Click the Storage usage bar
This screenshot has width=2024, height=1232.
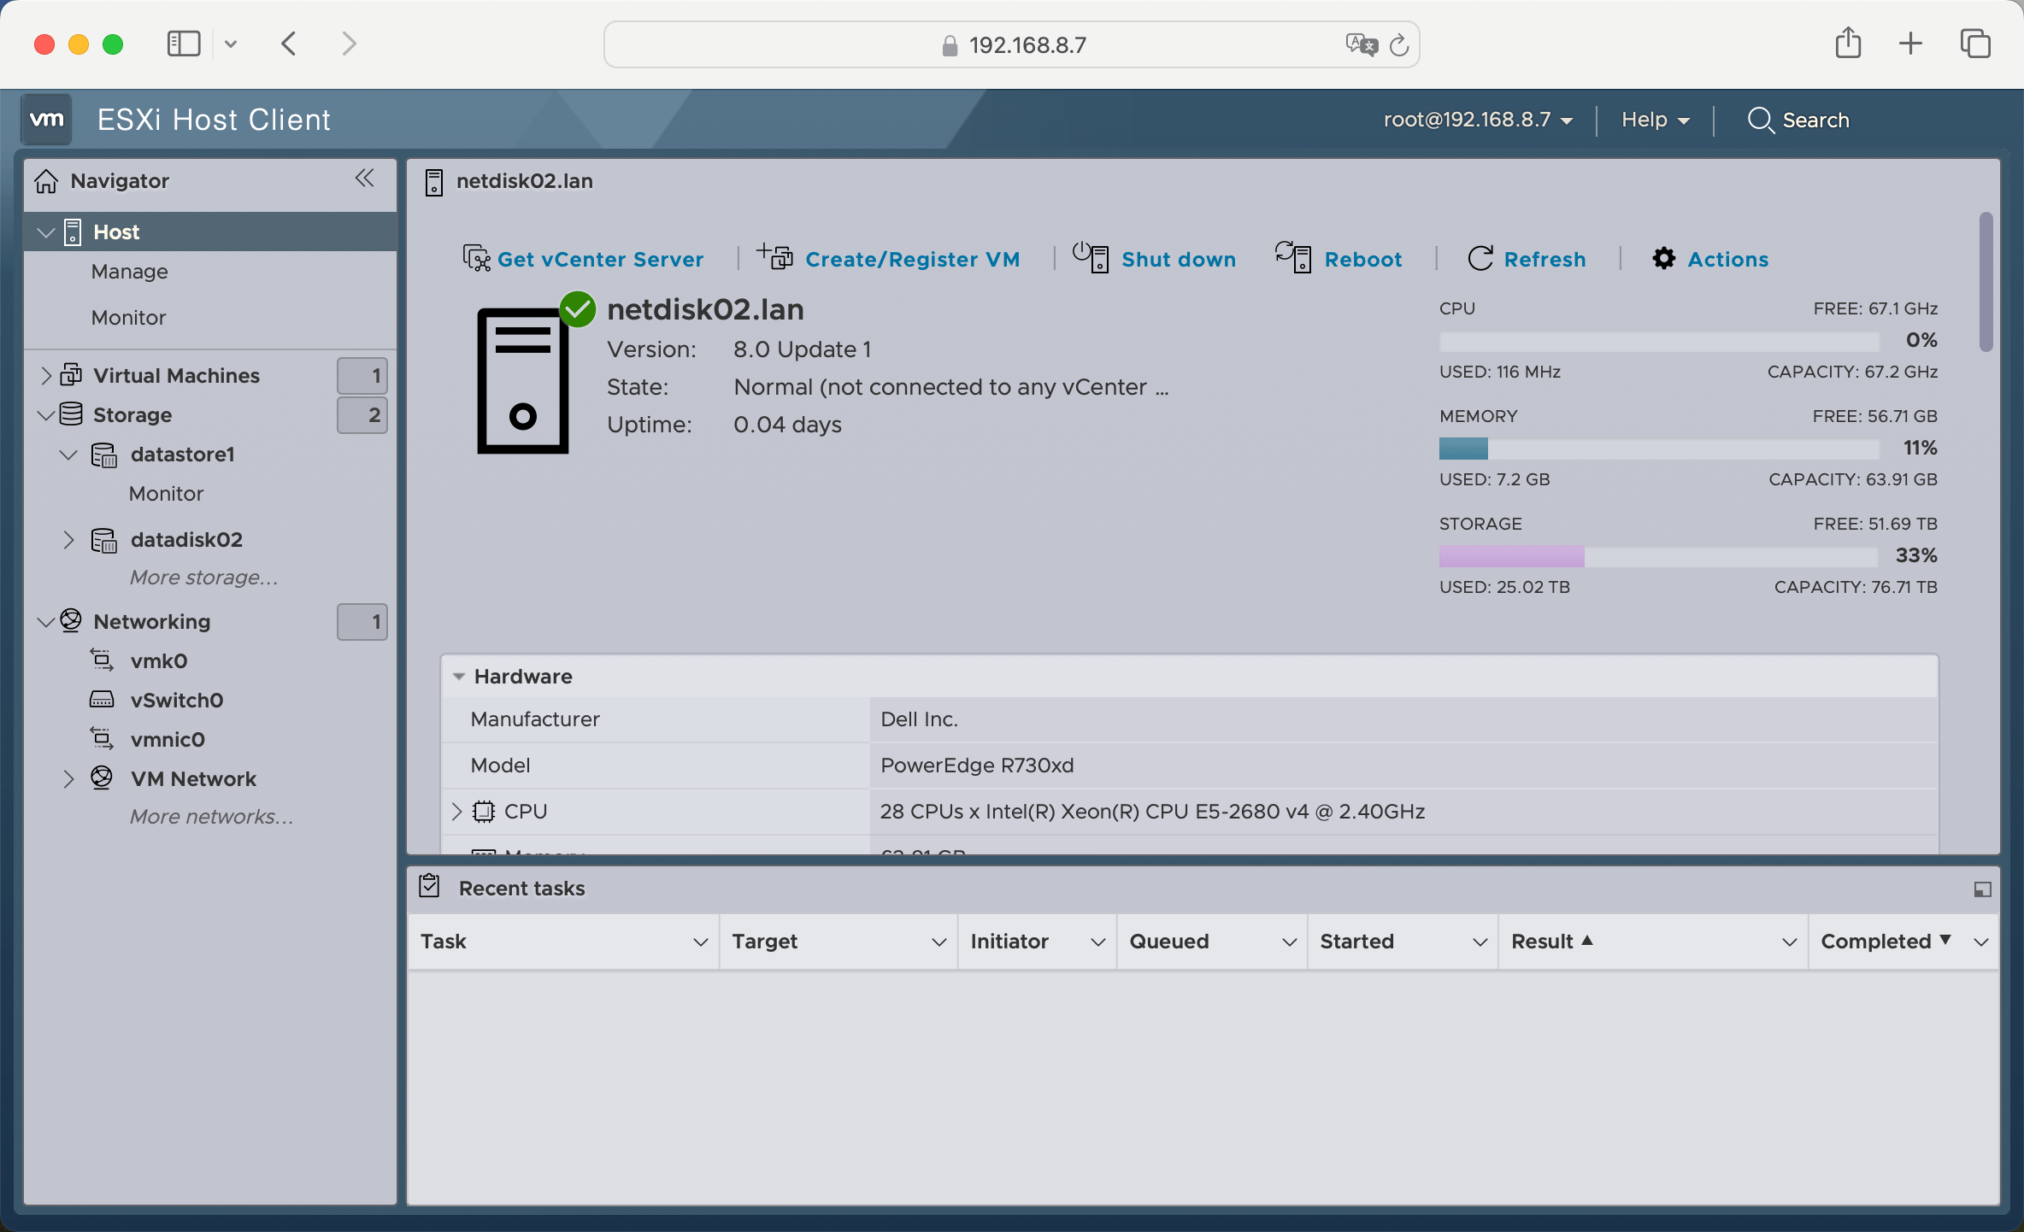1659,555
